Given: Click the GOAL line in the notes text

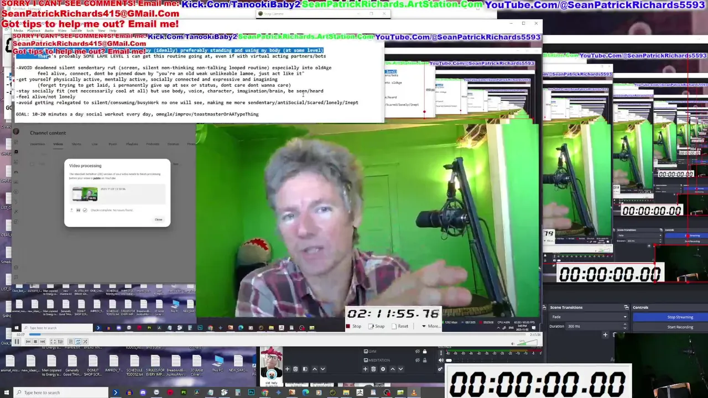Looking at the screenshot, I should point(137,114).
